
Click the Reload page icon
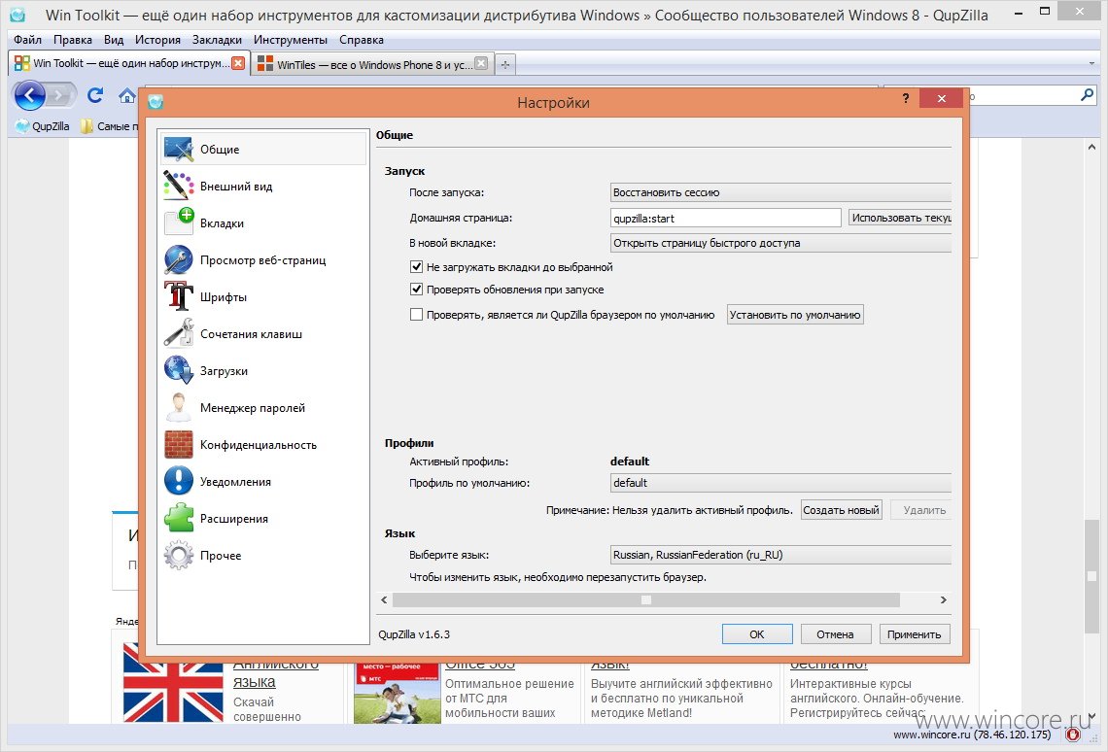(x=95, y=94)
